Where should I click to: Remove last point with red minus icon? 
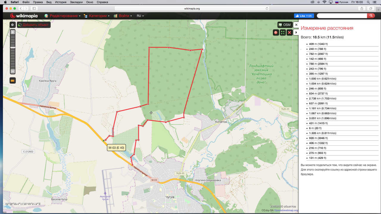pos(276,32)
